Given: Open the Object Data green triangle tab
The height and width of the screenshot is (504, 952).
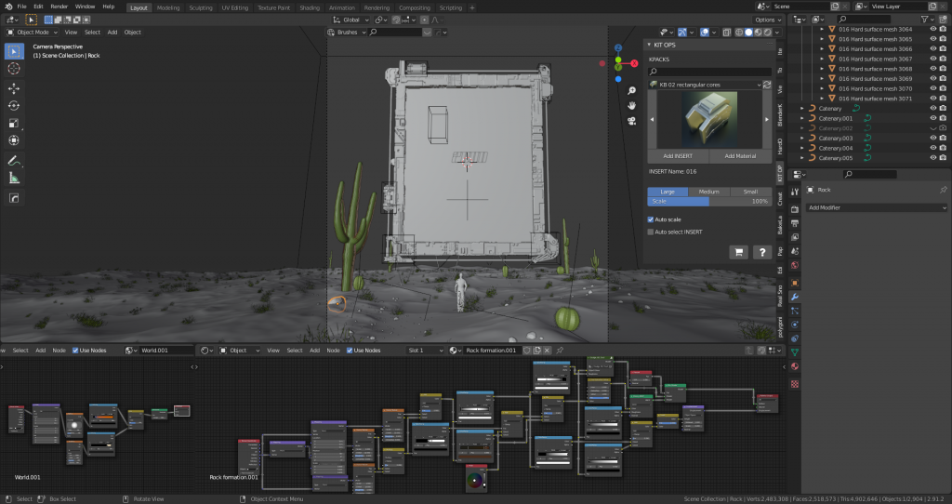Looking at the screenshot, I should [794, 352].
